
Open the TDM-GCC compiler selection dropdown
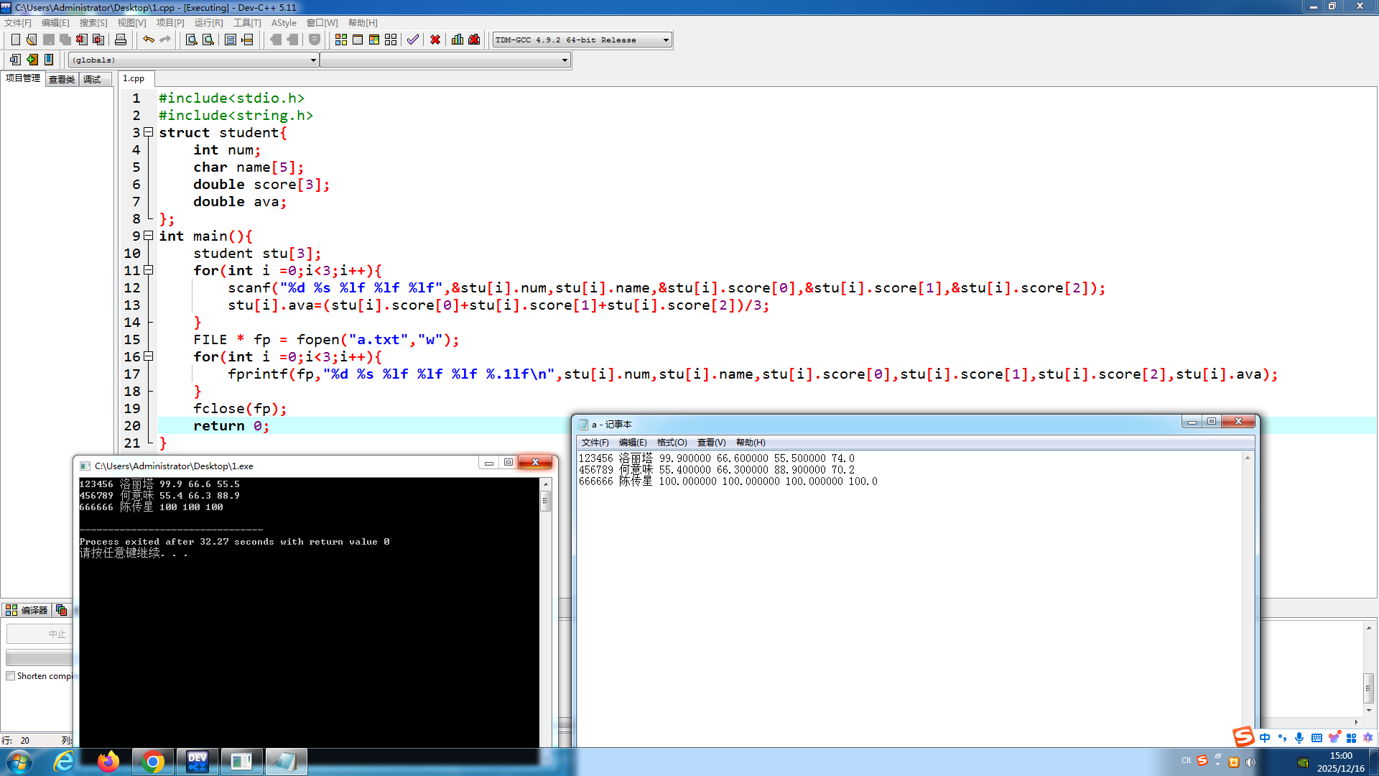[666, 40]
